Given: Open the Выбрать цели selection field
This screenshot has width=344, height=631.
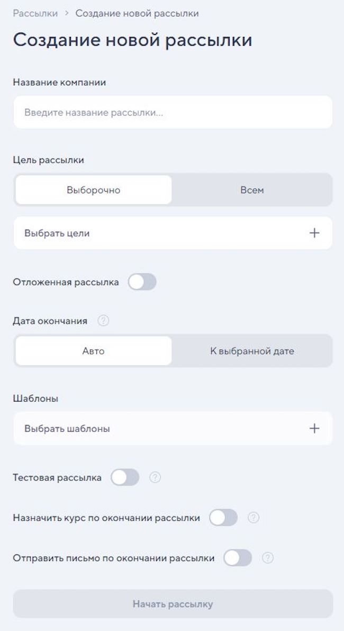Looking at the screenshot, I should 159,233.
